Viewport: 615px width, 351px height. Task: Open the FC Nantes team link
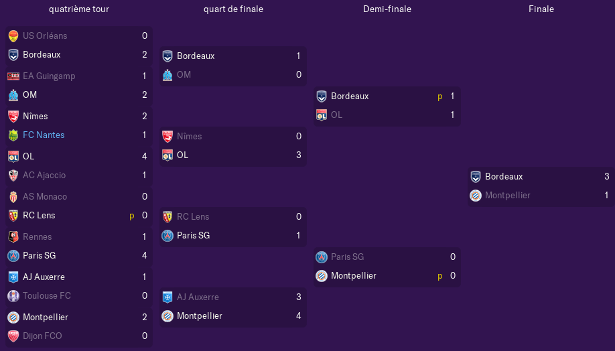coord(44,135)
